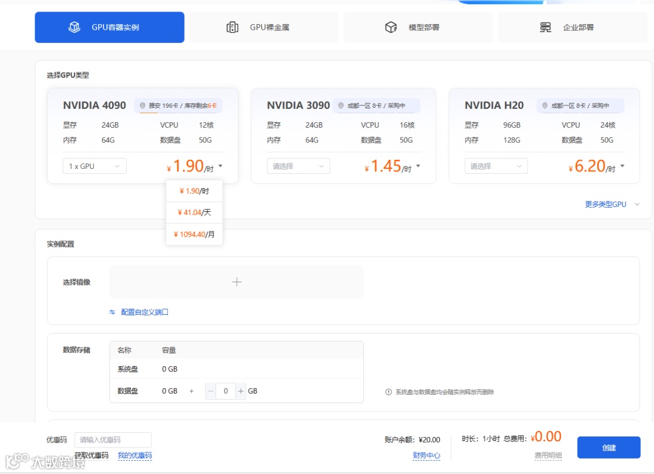
Task: Open the 财务中心 link
Action: (426, 455)
